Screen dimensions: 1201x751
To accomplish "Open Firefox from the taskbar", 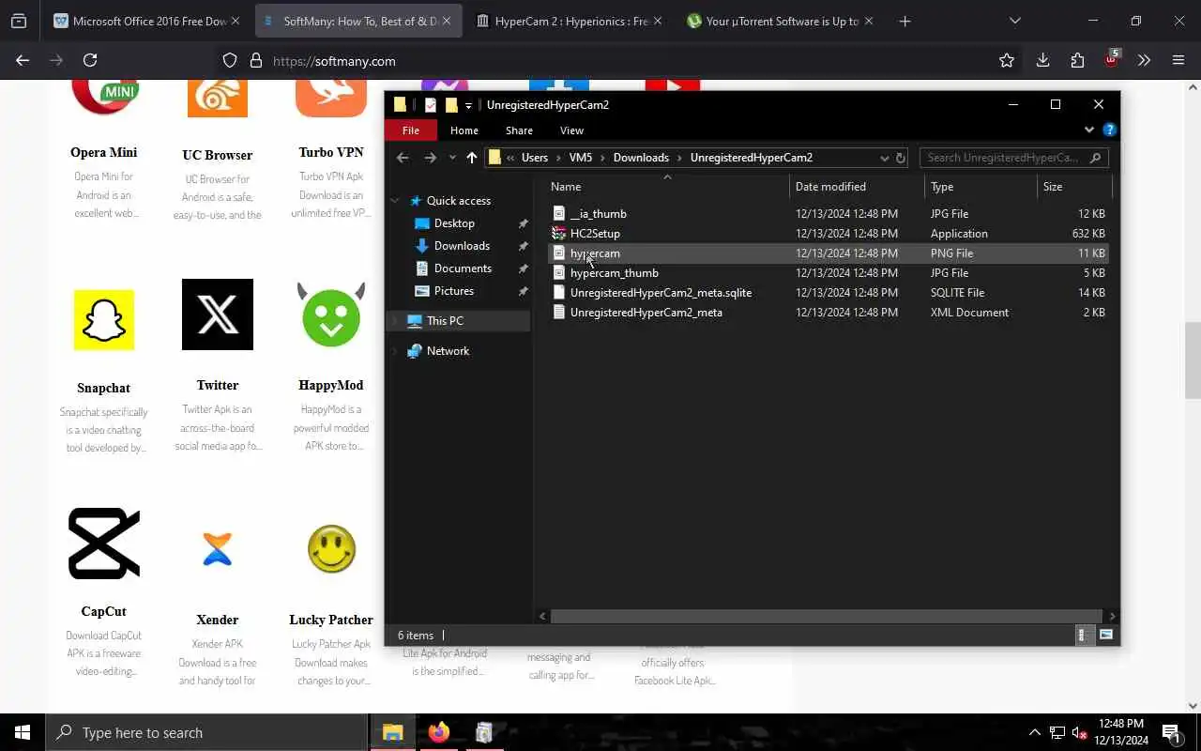I will 438,732.
